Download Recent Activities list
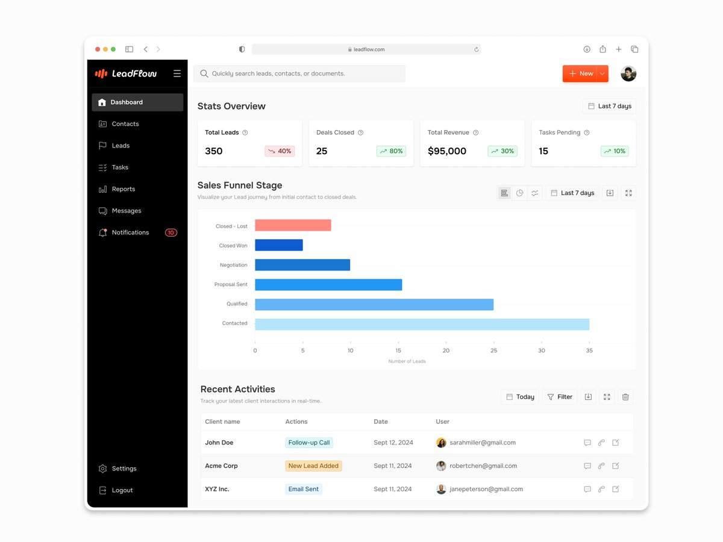This screenshot has width=723, height=542. click(x=588, y=397)
